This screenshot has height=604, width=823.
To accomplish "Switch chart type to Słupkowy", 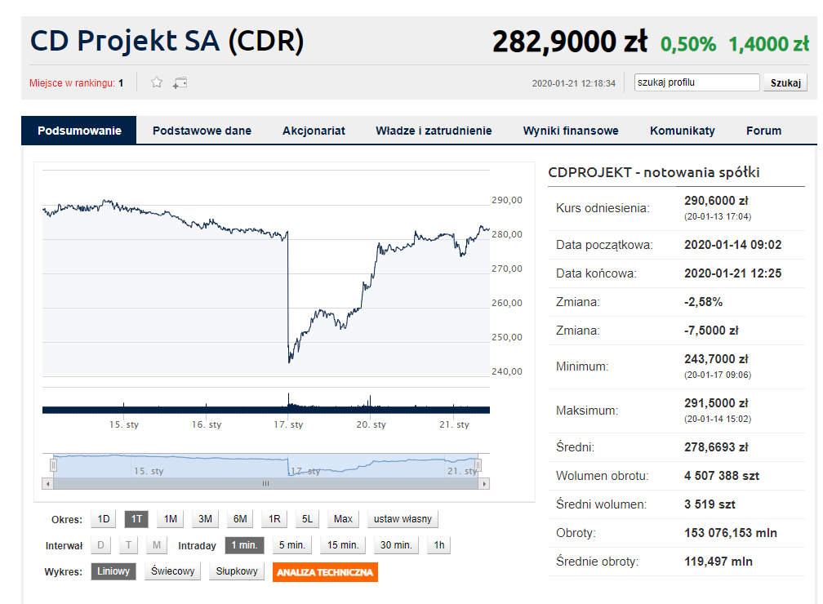I will (x=237, y=571).
